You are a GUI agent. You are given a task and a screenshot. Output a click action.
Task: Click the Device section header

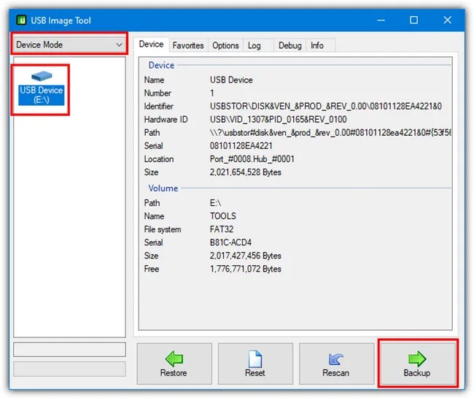click(161, 66)
